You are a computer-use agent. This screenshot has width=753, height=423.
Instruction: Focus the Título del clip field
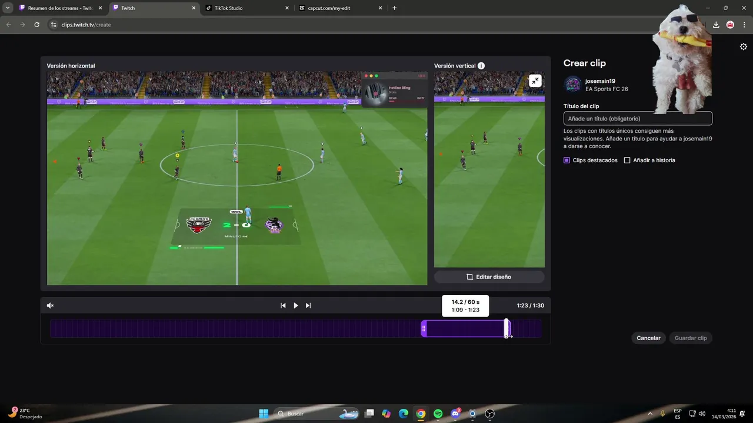(638, 119)
